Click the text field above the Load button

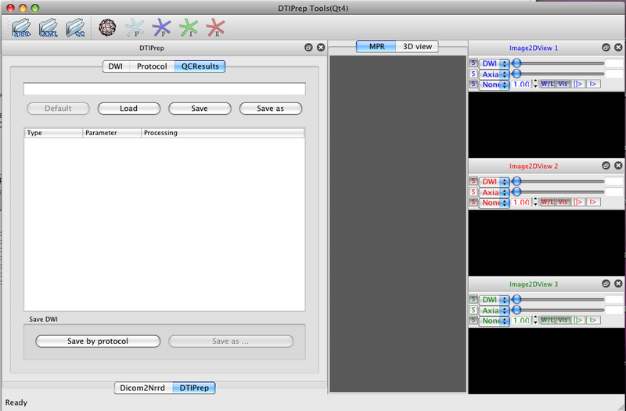(x=164, y=89)
